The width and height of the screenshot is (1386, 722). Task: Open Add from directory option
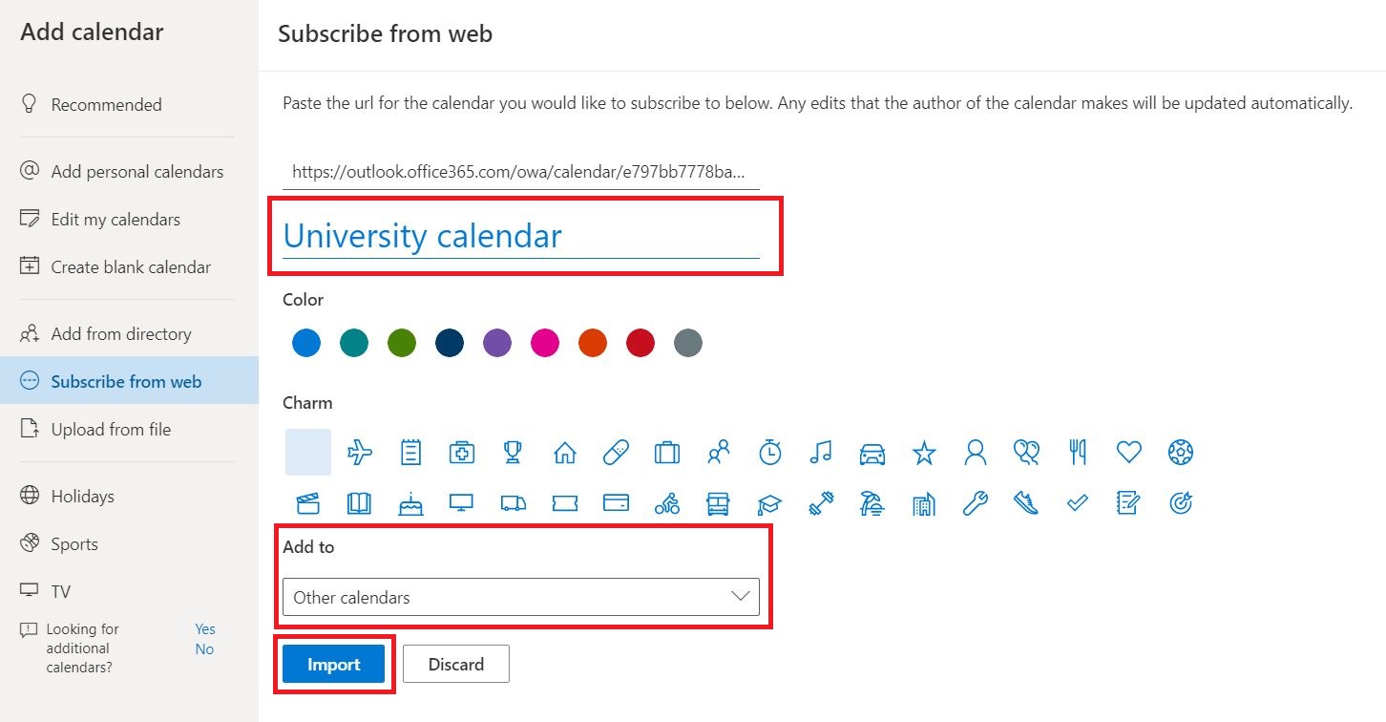[x=121, y=334]
